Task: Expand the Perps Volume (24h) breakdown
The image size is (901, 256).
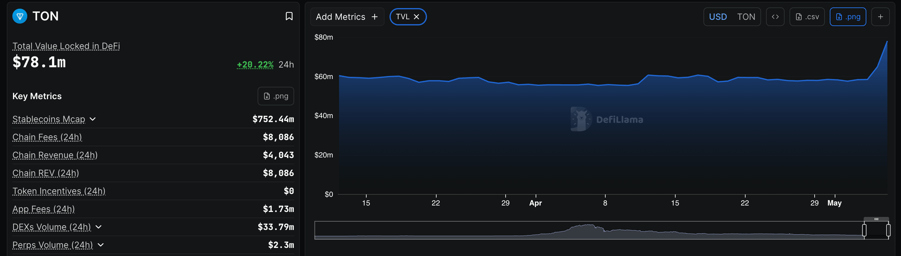Action: point(101,245)
